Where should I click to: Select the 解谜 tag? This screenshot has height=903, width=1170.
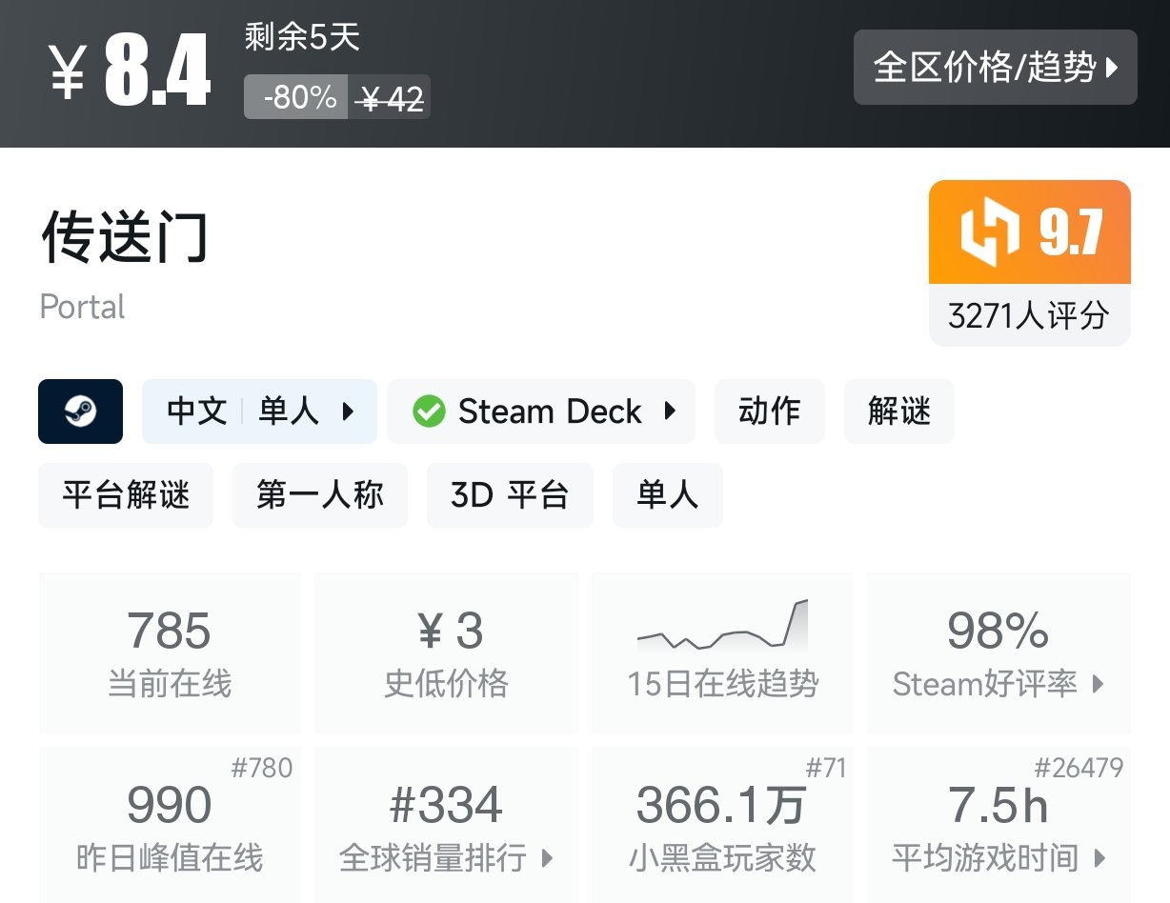point(898,411)
